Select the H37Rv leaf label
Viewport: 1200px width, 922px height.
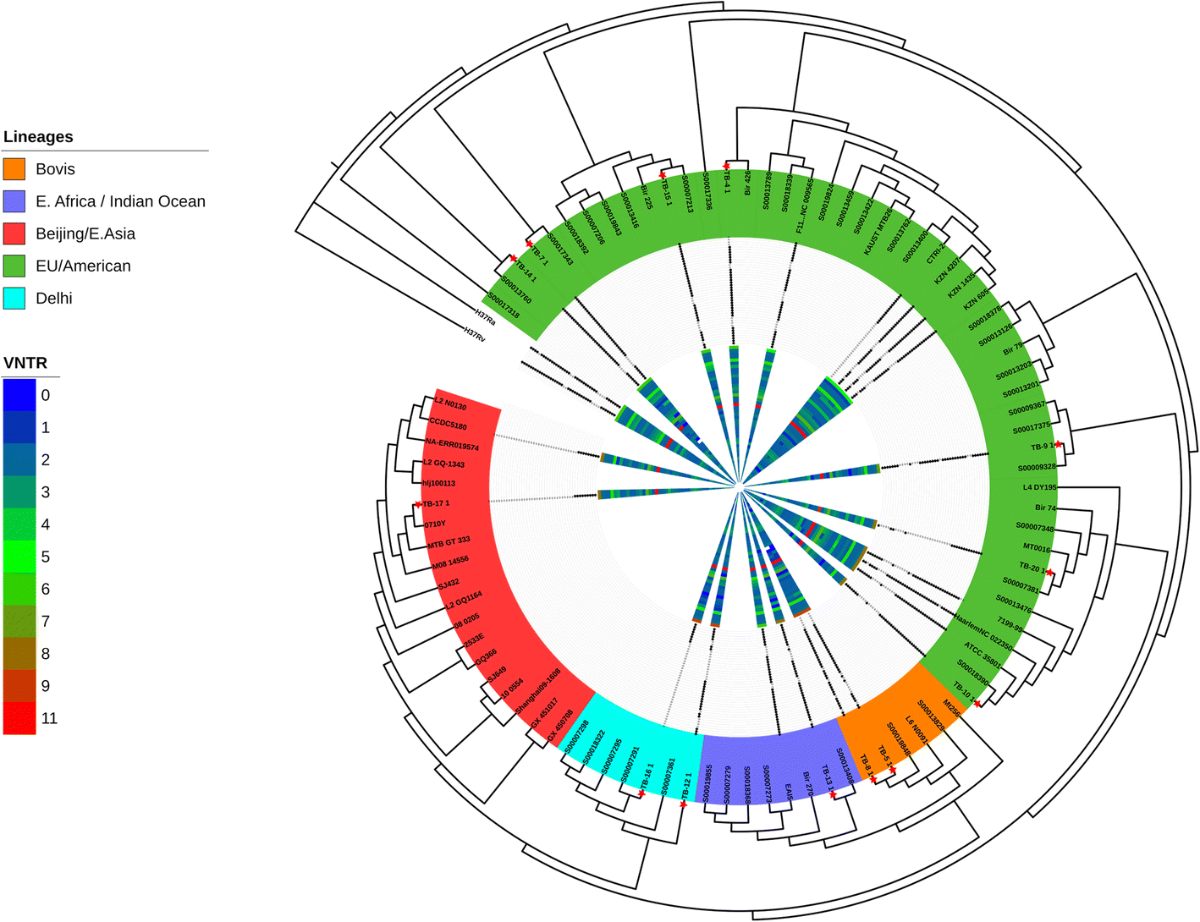click(x=475, y=334)
